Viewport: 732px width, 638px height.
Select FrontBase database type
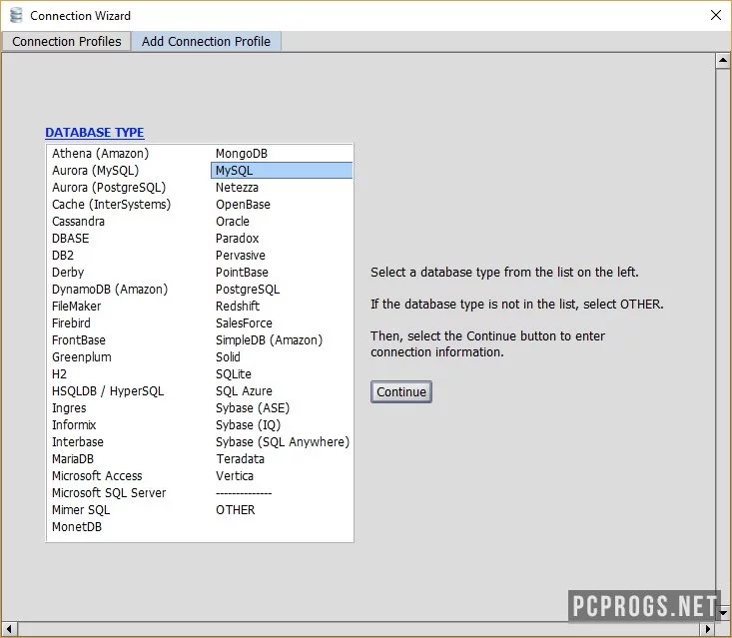coord(79,340)
